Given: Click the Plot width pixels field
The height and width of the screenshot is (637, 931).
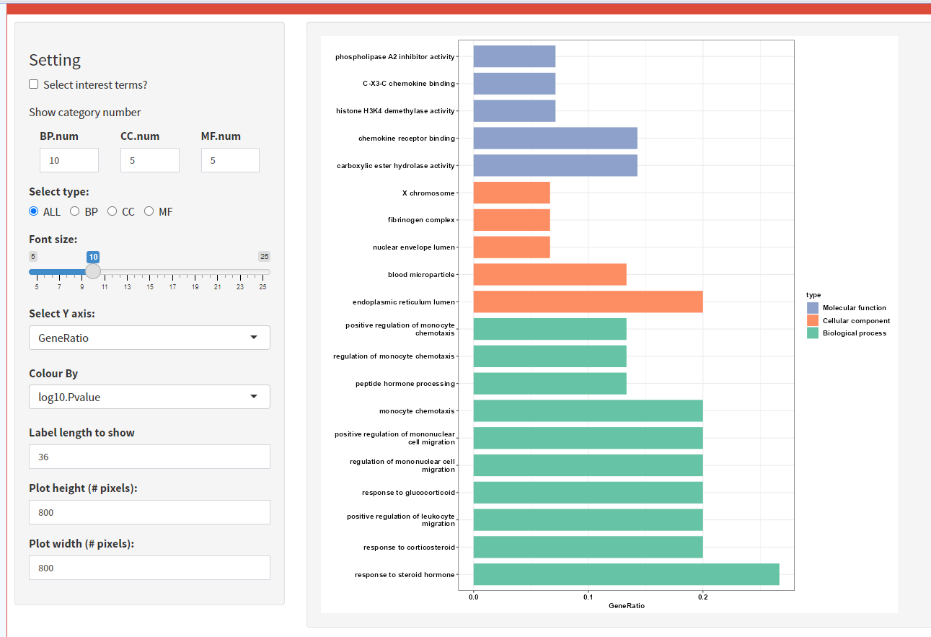Looking at the screenshot, I should tap(149, 568).
